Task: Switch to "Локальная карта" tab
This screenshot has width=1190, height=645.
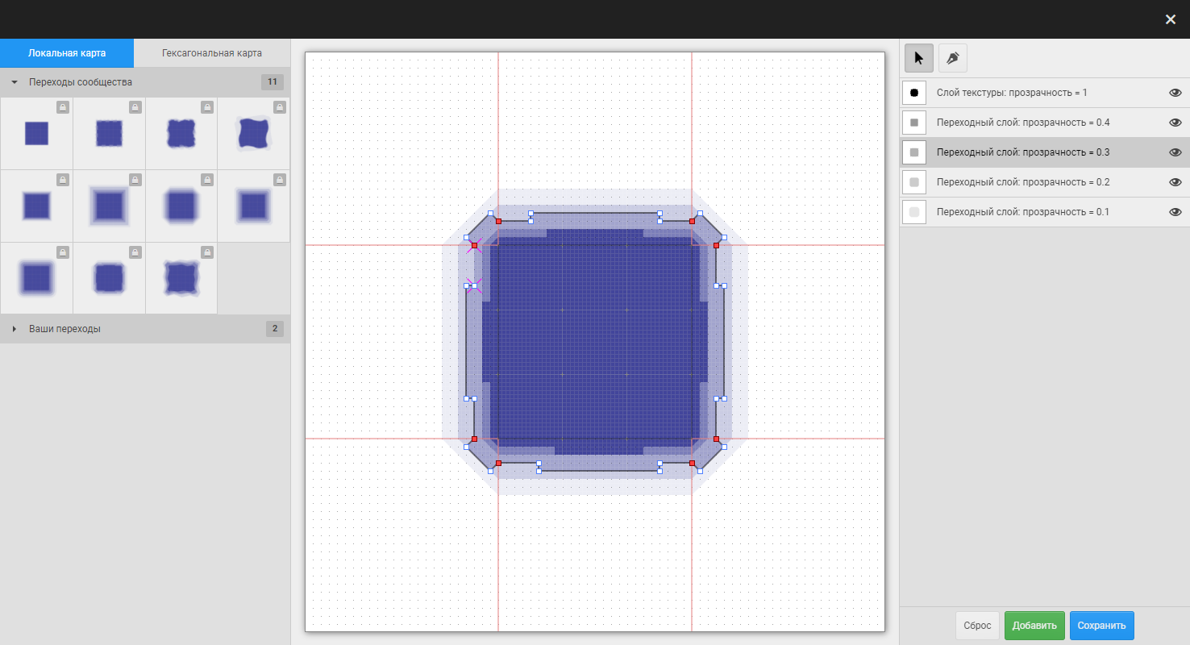Action: click(x=67, y=53)
